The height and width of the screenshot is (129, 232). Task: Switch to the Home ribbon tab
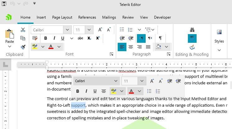coord(25,17)
